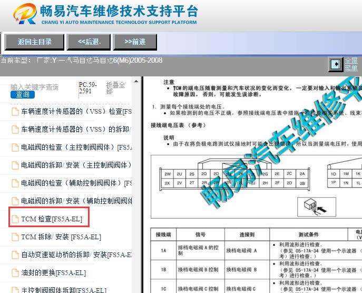Click document icon beside 油封的更换

click(x=15, y=273)
